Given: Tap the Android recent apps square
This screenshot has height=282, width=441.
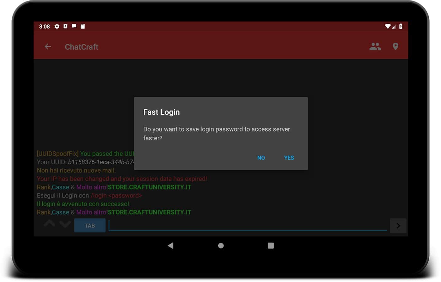Looking at the screenshot, I should click(271, 246).
